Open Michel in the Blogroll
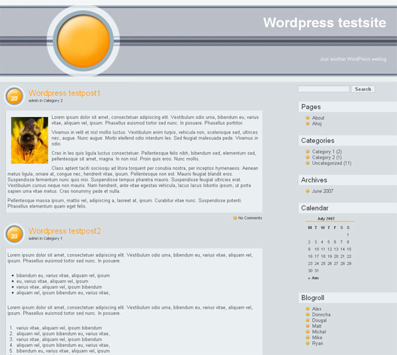Image resolution: width=397 pixels, height=355 pixels. [x=319, y=332]
